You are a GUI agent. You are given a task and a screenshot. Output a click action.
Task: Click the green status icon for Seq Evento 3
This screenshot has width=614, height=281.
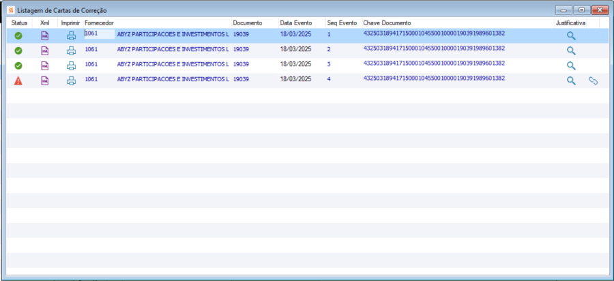tap(18, 65)
